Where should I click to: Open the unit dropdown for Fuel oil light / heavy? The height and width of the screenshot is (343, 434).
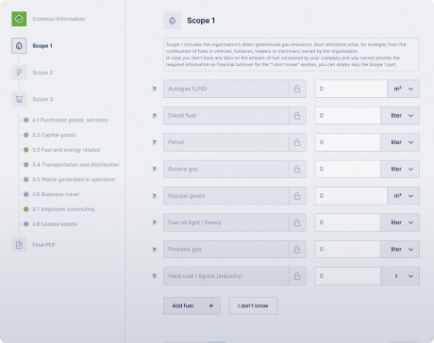tap(400, 222)
